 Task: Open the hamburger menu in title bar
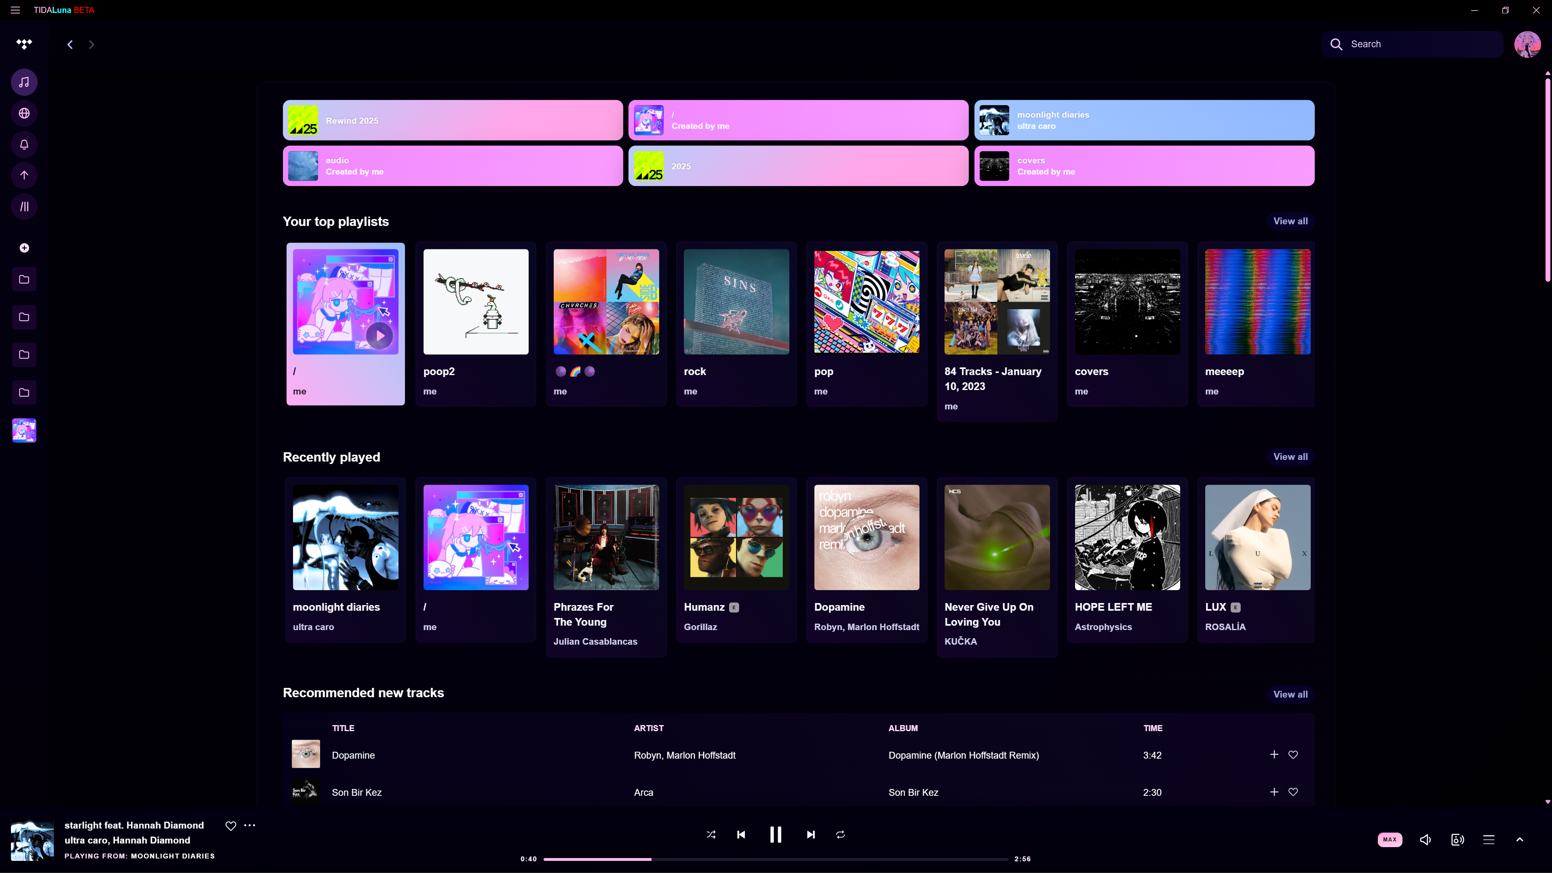[x=15, y=10]
